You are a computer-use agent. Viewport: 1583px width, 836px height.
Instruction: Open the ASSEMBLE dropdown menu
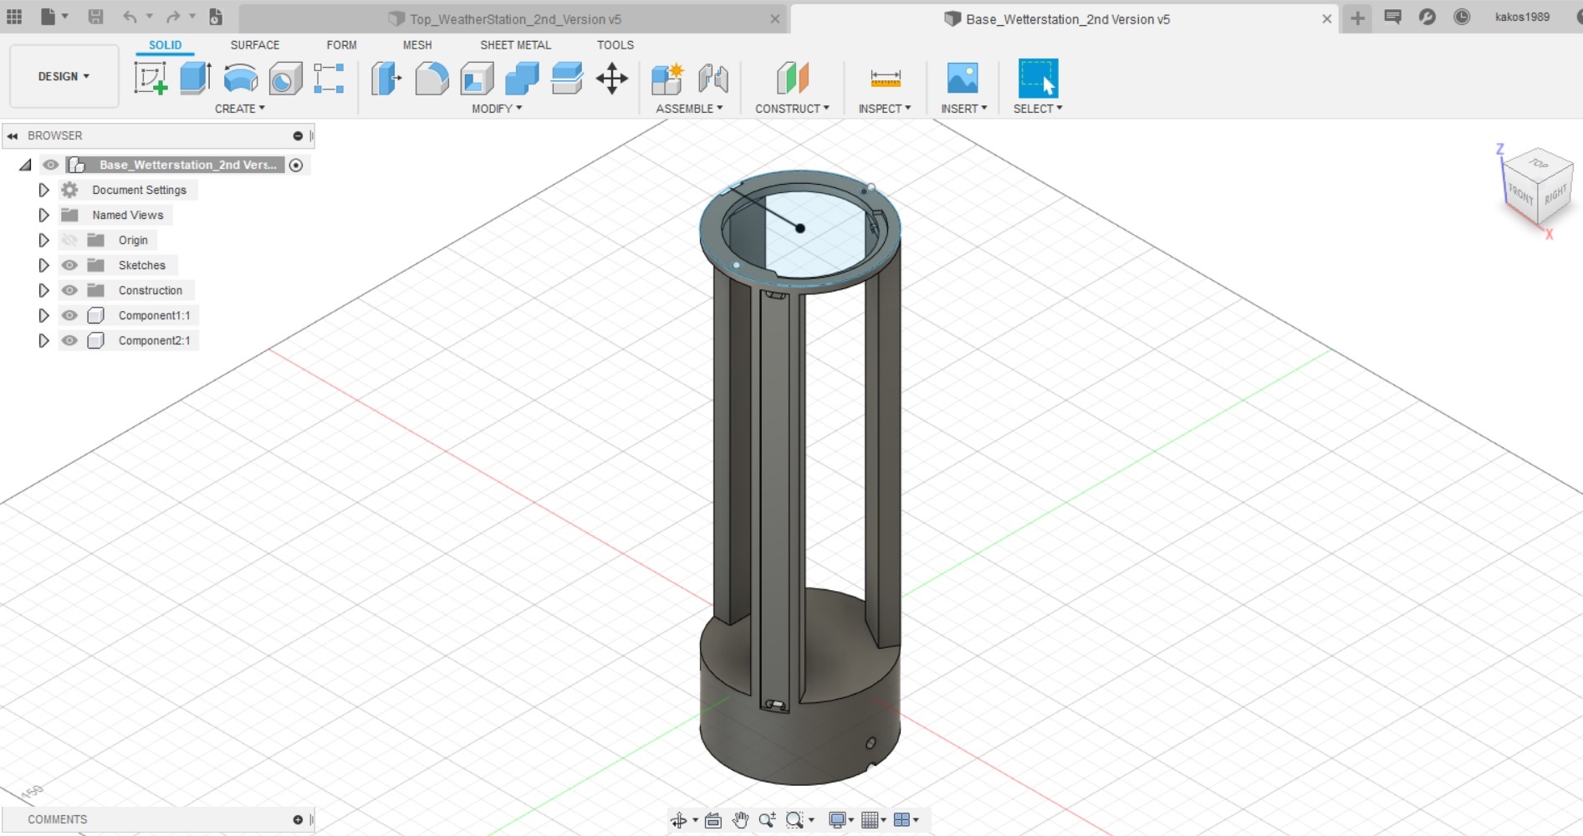[689, 109]
